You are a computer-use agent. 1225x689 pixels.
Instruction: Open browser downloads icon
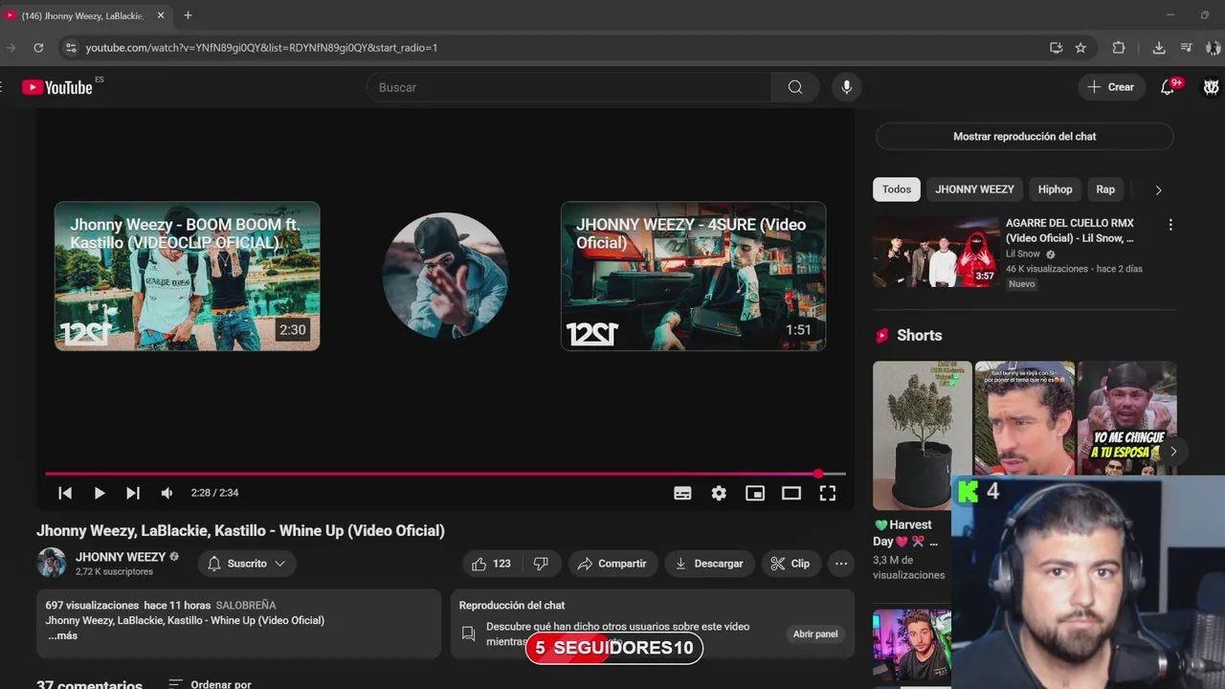pos(1159,48)
